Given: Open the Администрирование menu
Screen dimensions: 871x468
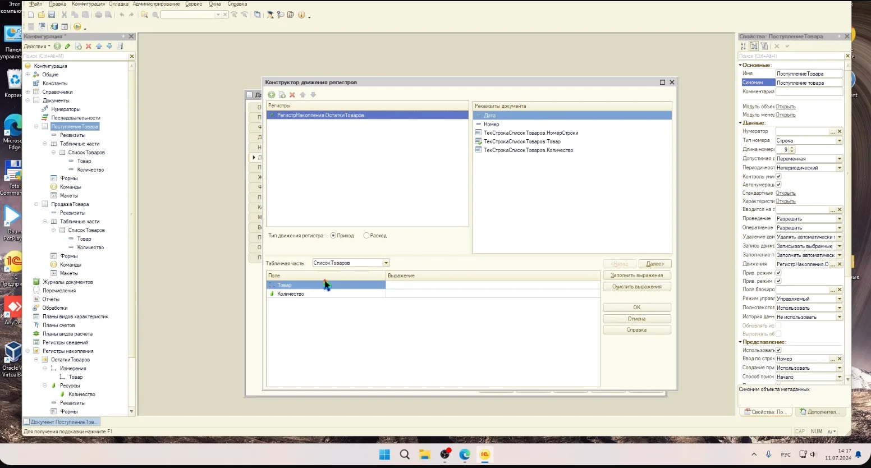Looking at the screenshot, I should (x=156, y=4).
